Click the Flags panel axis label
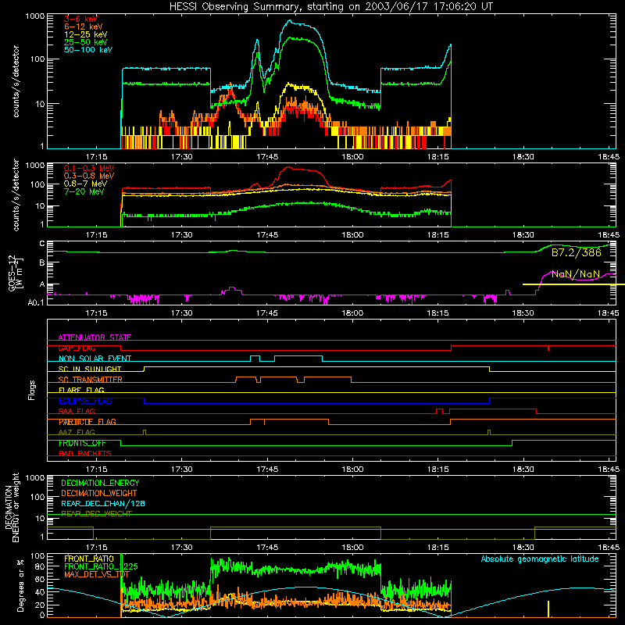Image resolution: width=625 pixels, height=625 pixels. click(x=32, y=390)
